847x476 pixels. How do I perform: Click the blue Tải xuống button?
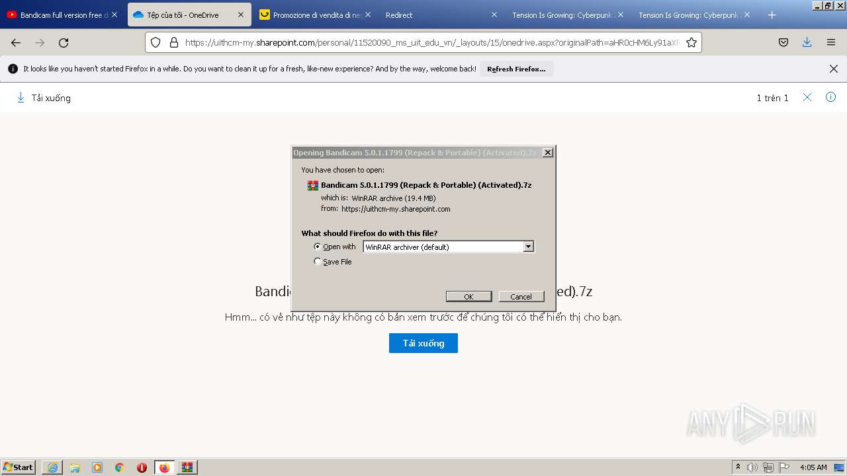(423, 343)
